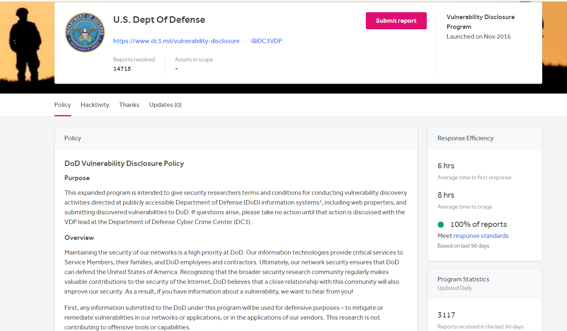567x331 pixels.
Task: Click the Submit report button
Action: click(396, 21)
